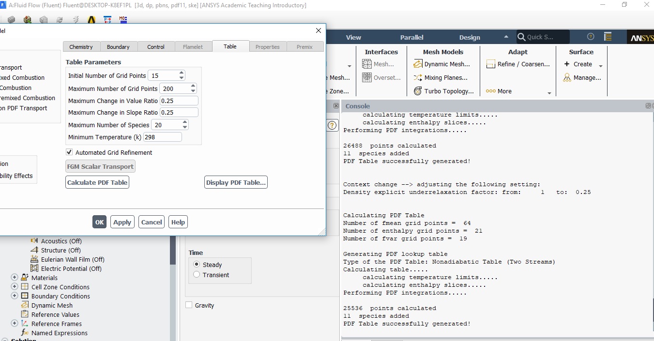Screen dimensions: 654x341
Task: Click the layout list icon beside help
Action: pos(608,37)
